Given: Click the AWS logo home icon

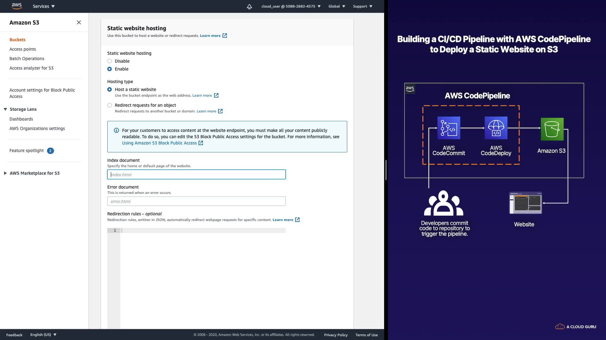Looking at the screenshot, I should 16,6.
